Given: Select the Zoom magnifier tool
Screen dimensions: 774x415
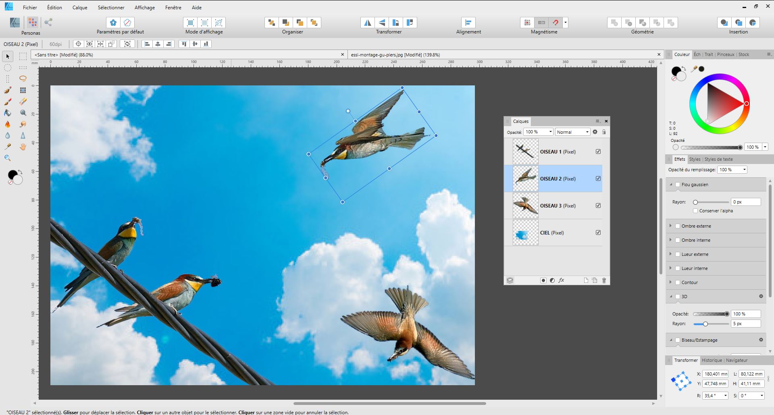Looking at the screenshot, I should pyautogui.click(x=8, y=158).
